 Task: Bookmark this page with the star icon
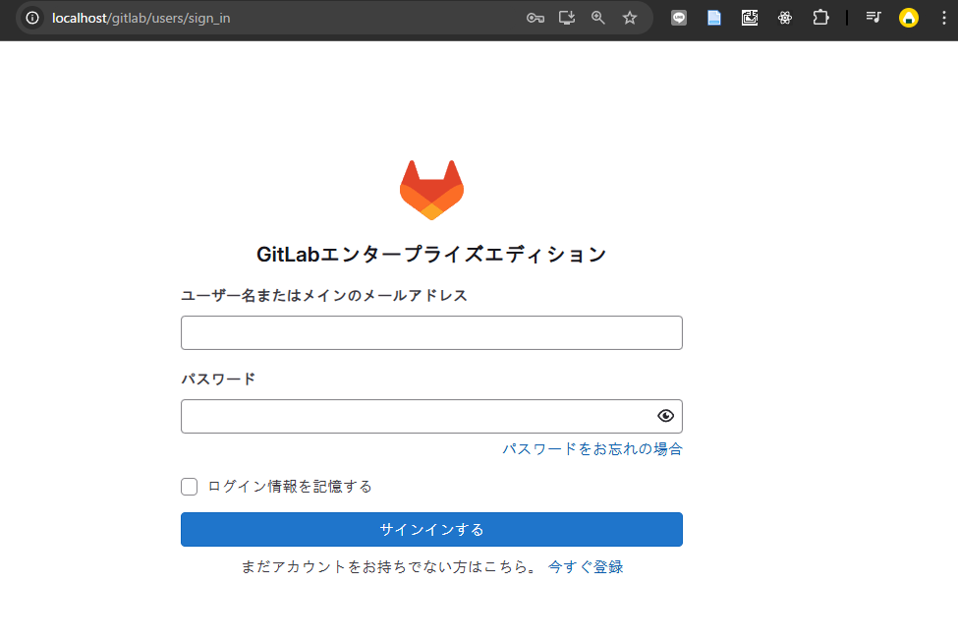click(630, 18)
